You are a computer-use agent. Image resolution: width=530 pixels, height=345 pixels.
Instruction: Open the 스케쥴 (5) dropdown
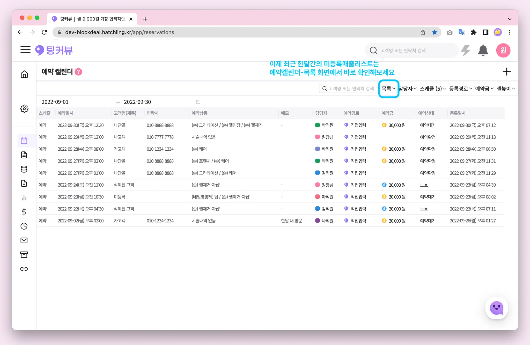(433, 89)
